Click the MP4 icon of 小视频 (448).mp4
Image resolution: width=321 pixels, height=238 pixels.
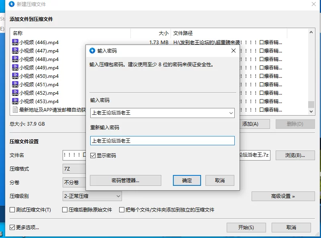[x=15, y=59]
